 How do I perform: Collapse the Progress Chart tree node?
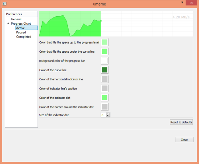click(8, 24)
